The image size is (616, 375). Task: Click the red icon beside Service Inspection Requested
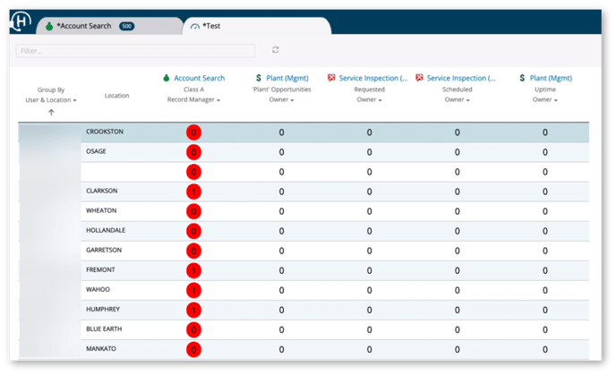pyautogui.click(x=331, y=79)
